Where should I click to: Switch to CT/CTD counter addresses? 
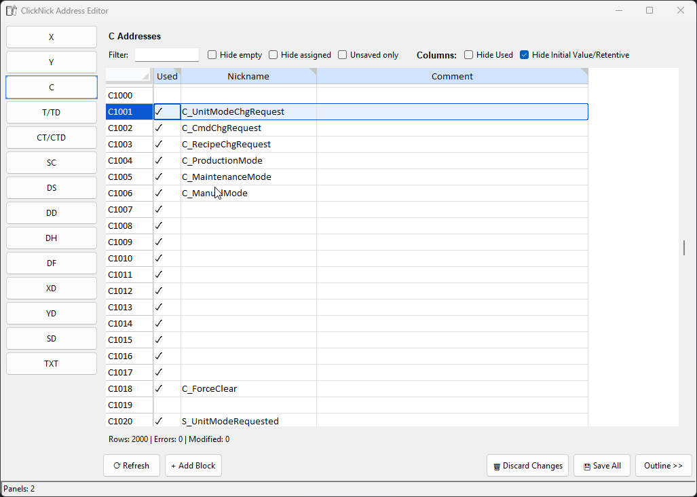pyautogui.click(x=52, y=137)
